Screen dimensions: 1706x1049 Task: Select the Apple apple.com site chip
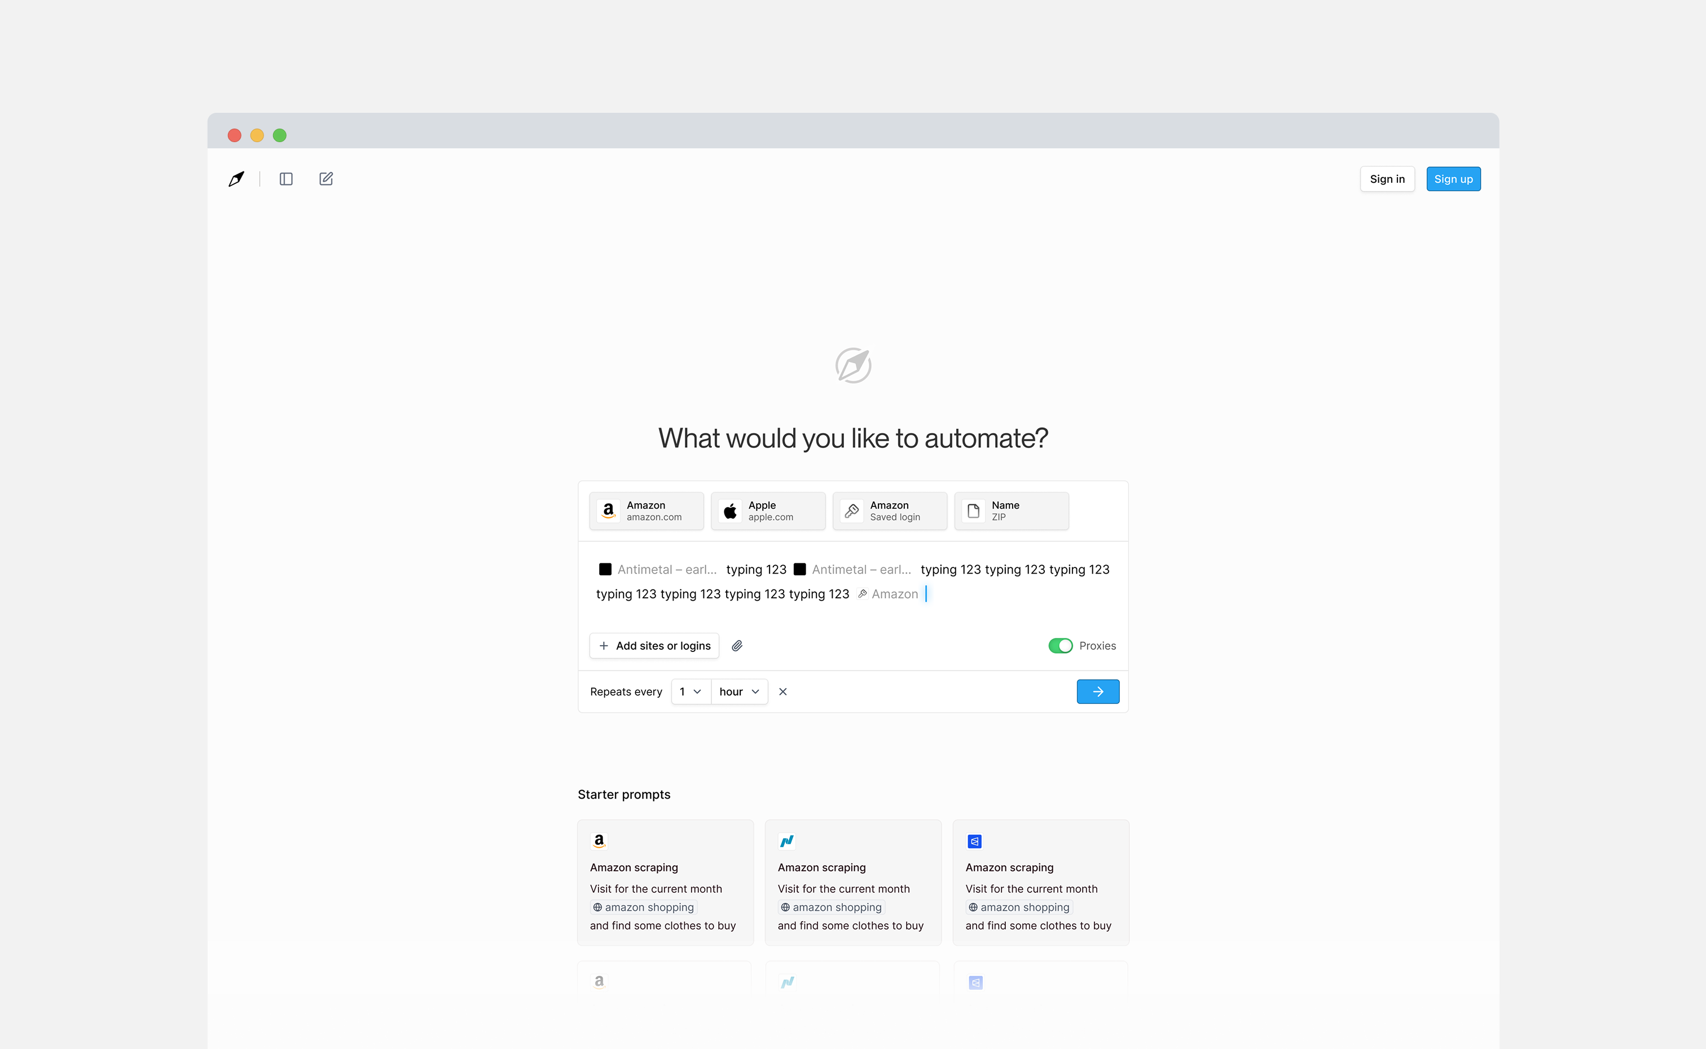pos(768,512)
